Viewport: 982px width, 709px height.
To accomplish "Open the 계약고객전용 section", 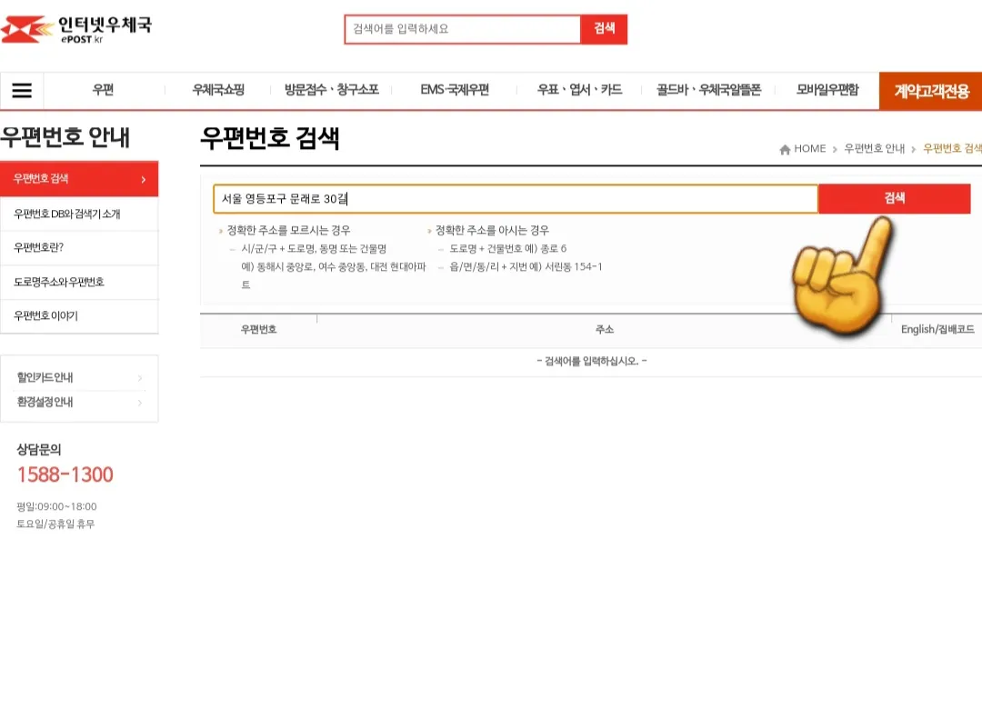I will (927, 90).
